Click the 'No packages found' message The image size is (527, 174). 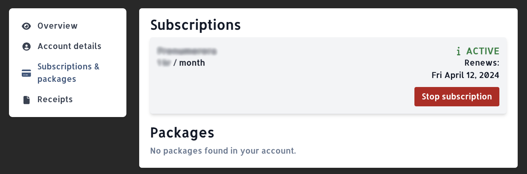pos(223,151)
